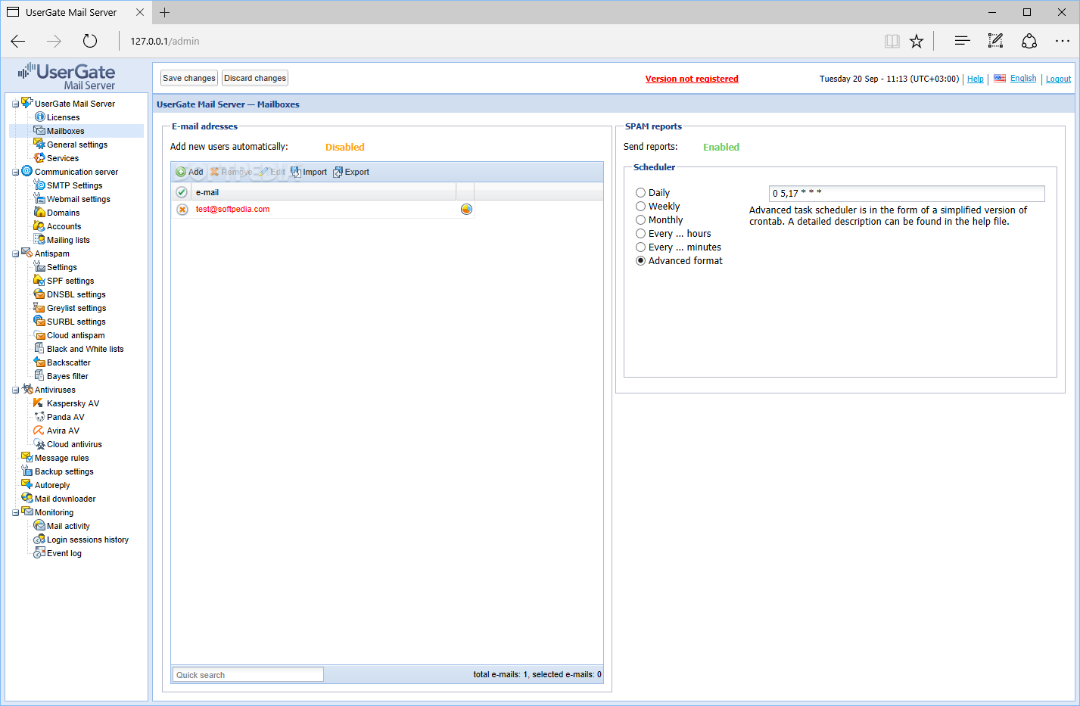Click the Backup settings icon

[x=27, y=471]
